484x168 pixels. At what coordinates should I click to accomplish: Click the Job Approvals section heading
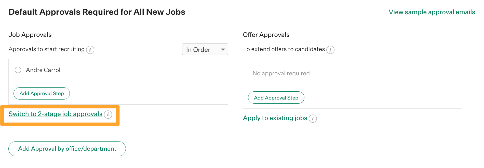pyautogui.click(x=30, y=35)
